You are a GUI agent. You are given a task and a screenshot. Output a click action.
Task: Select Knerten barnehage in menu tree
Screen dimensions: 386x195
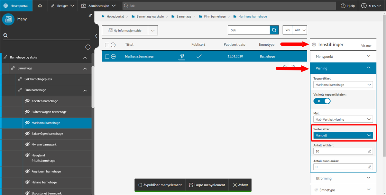click(x=45, y=101)
